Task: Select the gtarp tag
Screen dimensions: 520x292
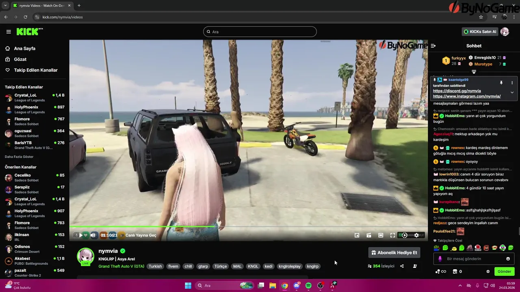Action: pos(203,266)
